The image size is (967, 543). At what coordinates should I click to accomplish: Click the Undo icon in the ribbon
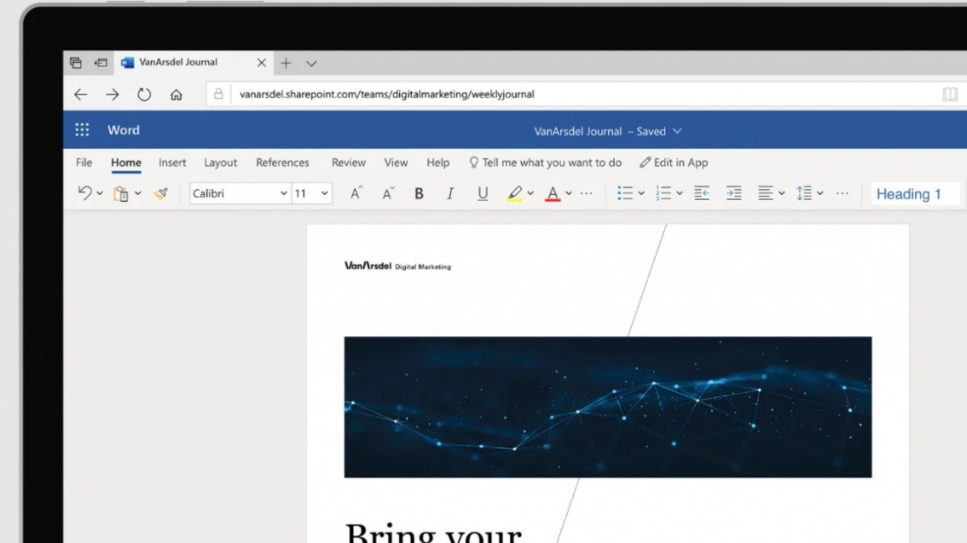pyautogui.click(x=84, y=194)
